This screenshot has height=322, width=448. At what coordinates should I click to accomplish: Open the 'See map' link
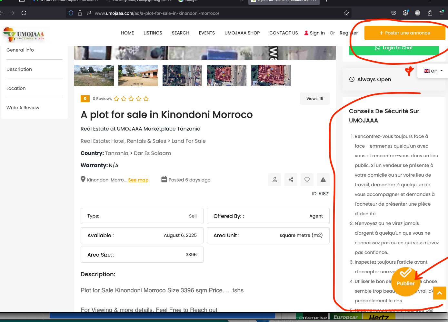pos(138,180)
